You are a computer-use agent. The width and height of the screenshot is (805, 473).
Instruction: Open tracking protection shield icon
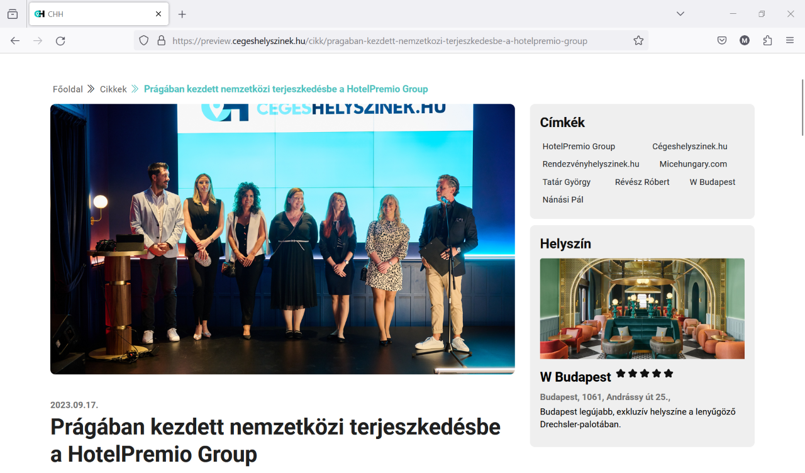point(144,40)
